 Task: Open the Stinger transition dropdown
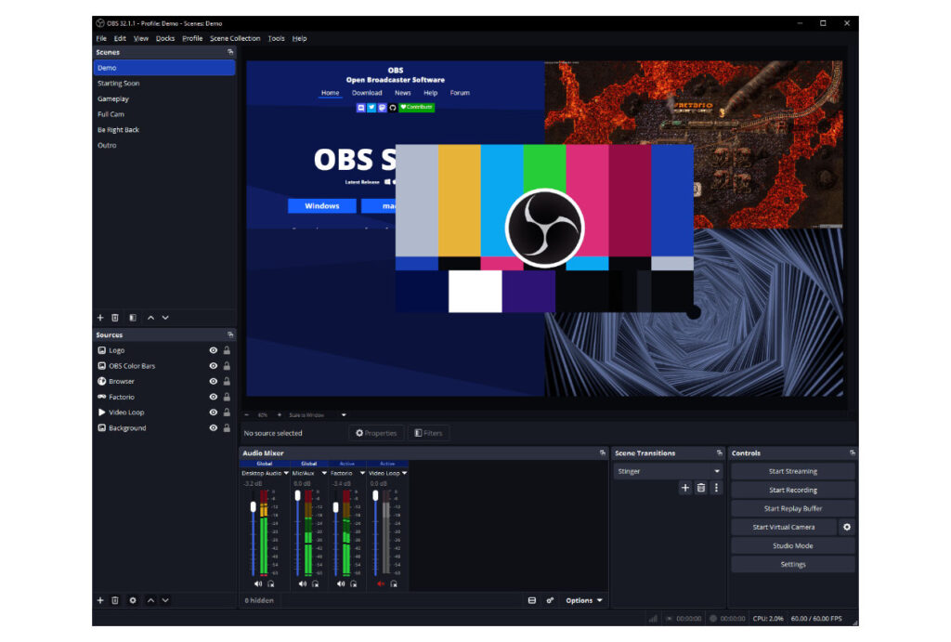pyautogui.click(x=668, y=471)
